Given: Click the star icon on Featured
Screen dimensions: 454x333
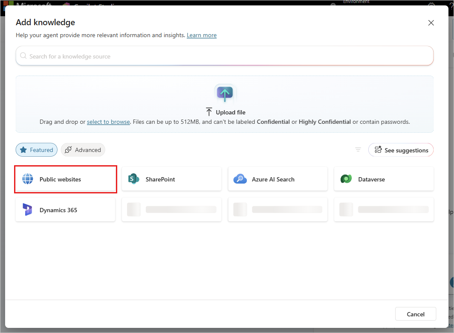Looking at the screenshot, I should pyautogui.click(x=23, y=150).
